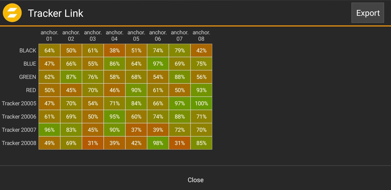Click the Tracker 20005 row label
The width and height of the screenshot is (391, 190).
tap(19, 104)
